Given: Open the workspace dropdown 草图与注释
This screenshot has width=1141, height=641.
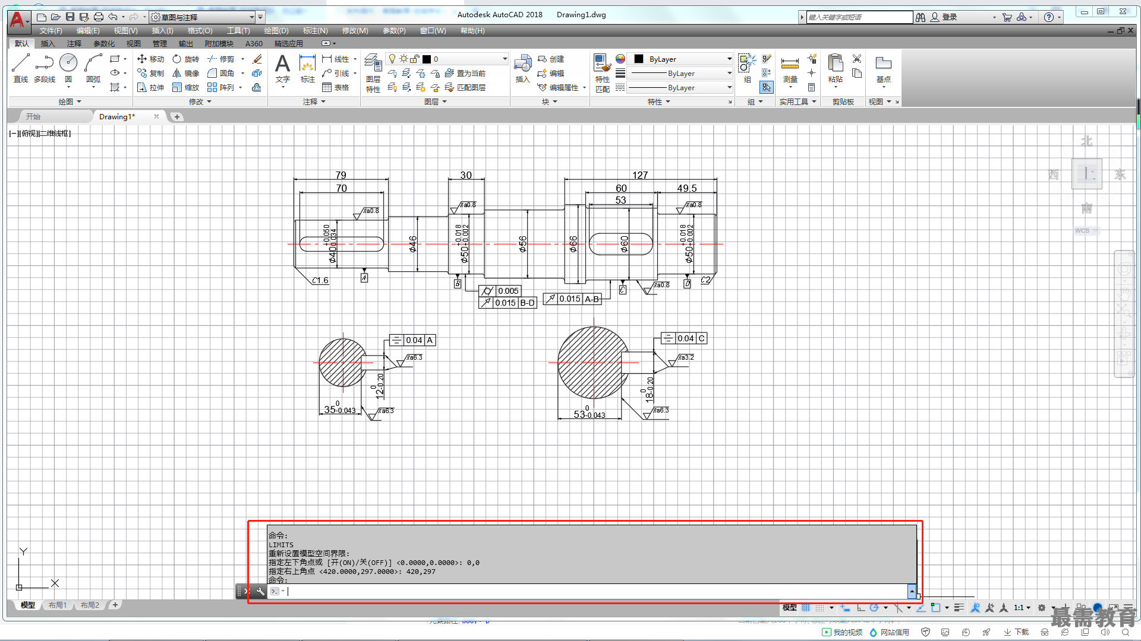Looking at the screenshot, I should (203, 17).
